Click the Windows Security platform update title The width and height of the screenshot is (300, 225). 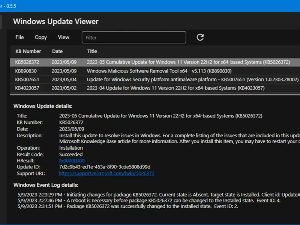click(193, 79)
